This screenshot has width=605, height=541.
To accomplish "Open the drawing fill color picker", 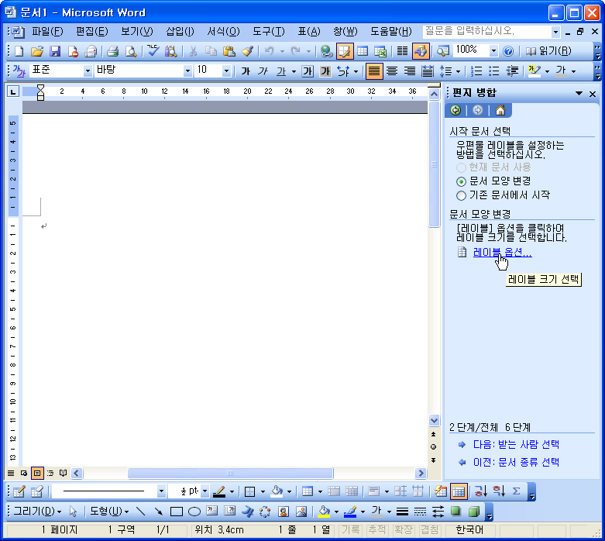I will pyautogui.click(x=336, y=512).
